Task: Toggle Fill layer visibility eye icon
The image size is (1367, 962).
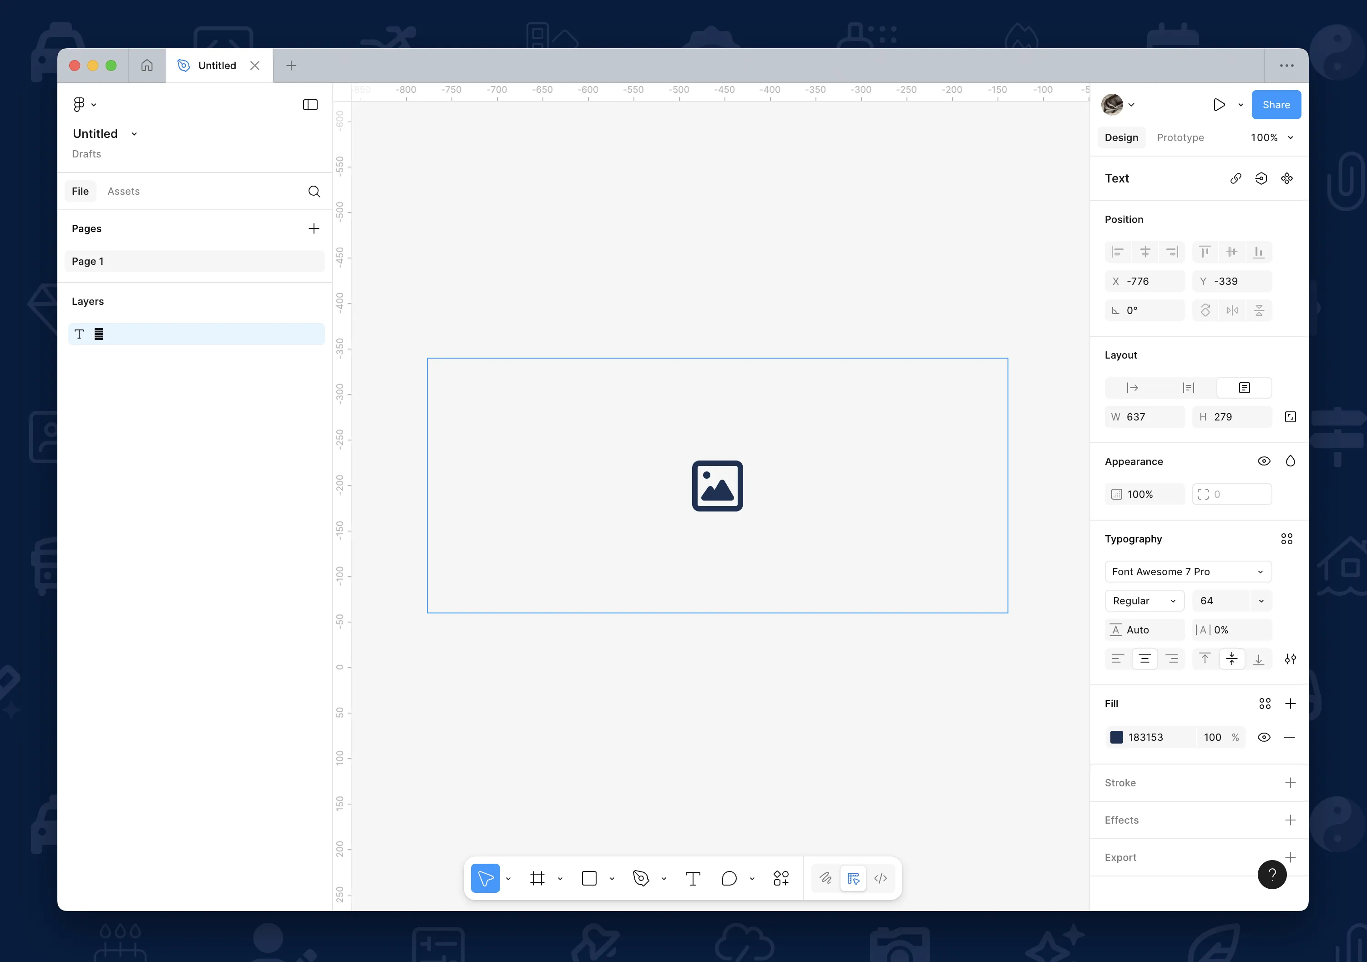Action: [1263, 738]
